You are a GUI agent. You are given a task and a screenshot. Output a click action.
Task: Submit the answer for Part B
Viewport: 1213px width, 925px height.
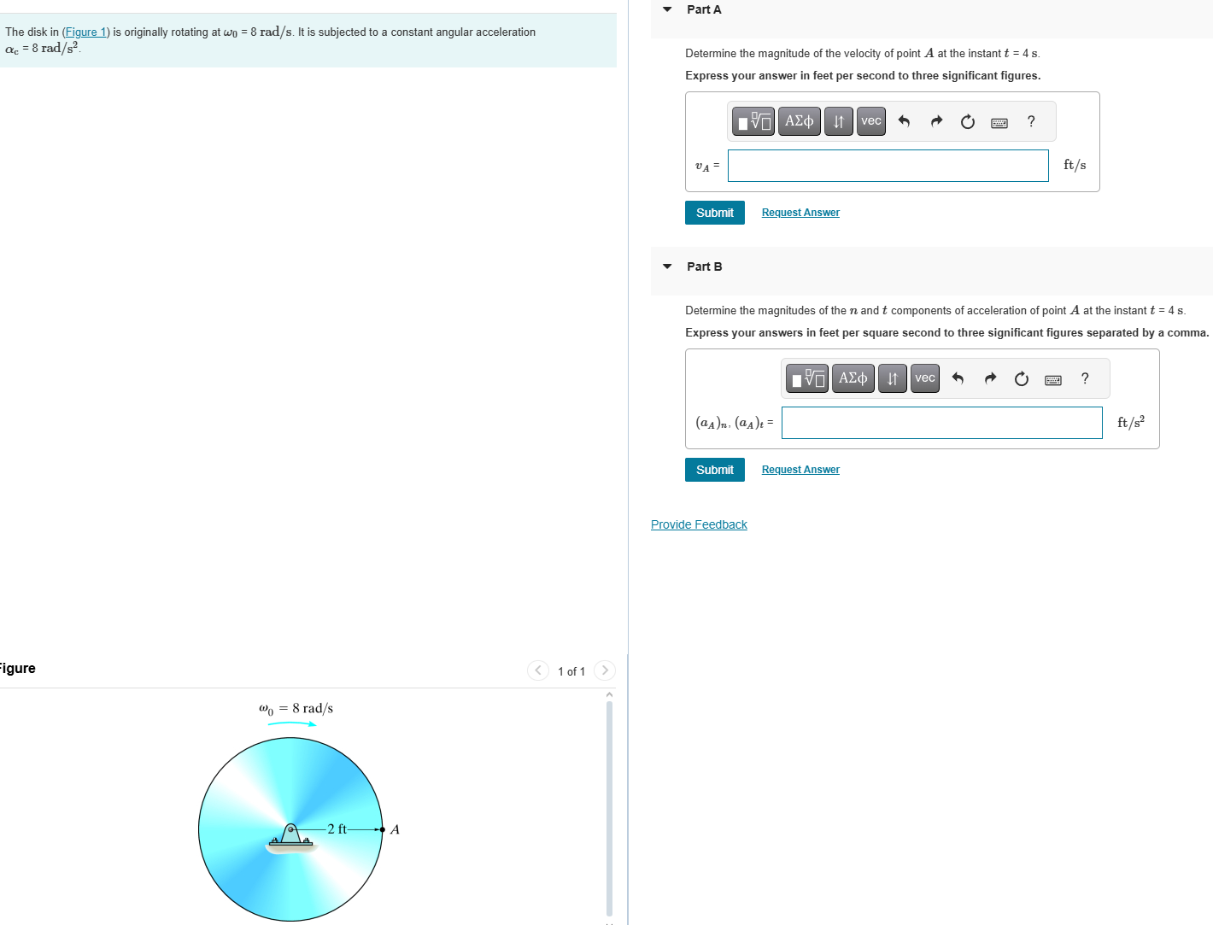(x=714, y=469)
